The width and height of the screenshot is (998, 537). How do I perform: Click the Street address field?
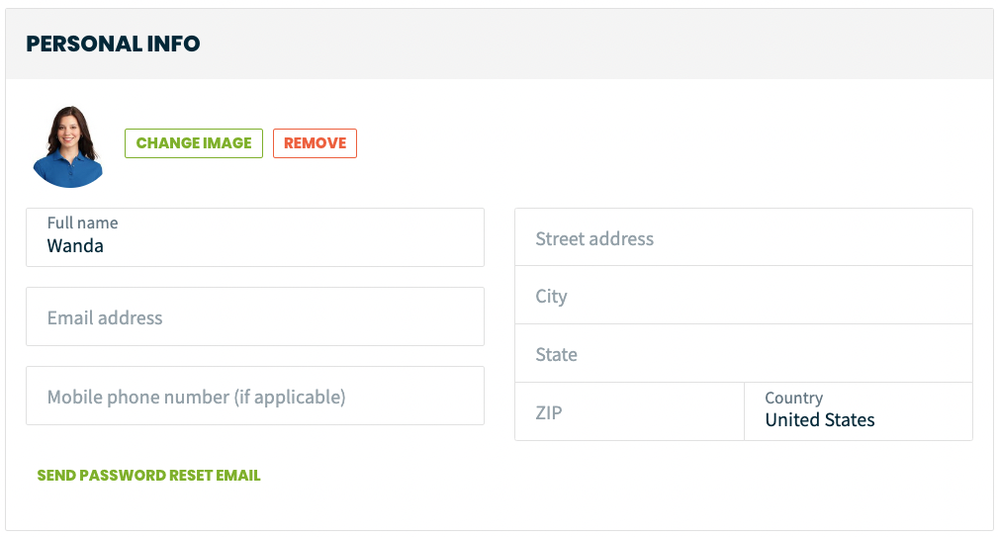(744, 237)
